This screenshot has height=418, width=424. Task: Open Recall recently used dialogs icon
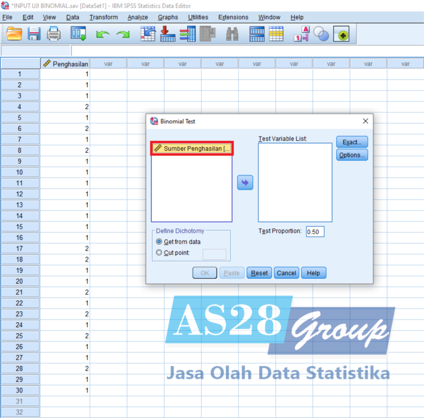click(x=78, y=34)
